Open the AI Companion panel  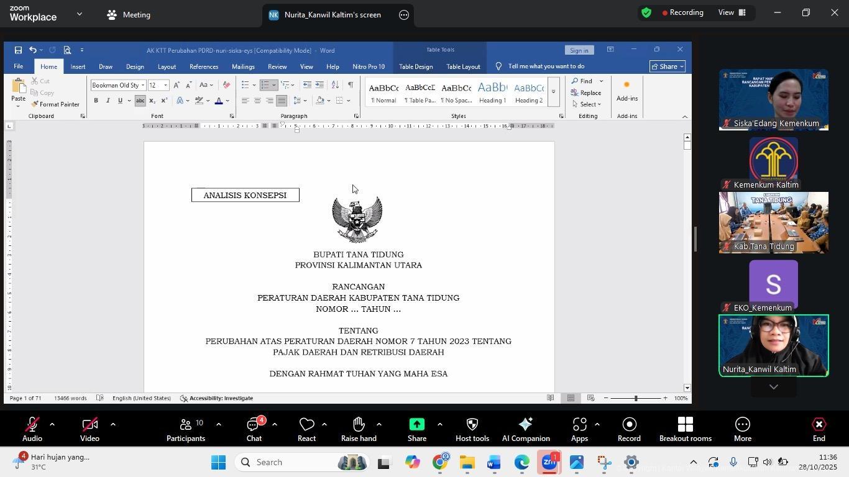525,429
